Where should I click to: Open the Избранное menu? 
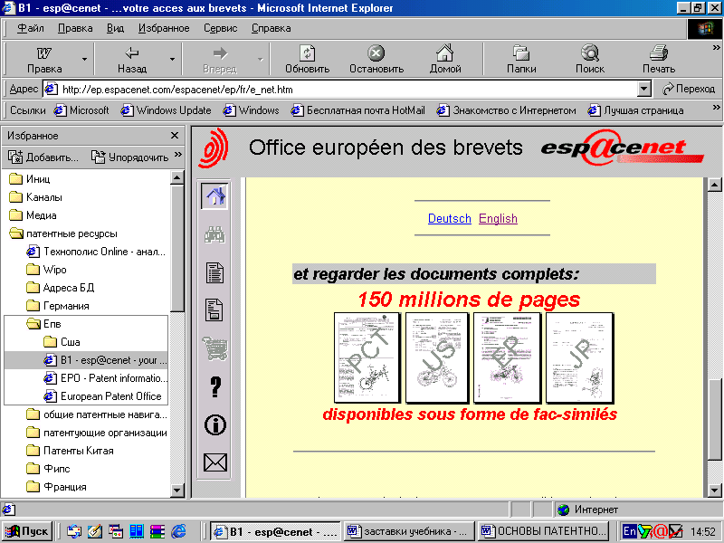pyautogui.click(x=164, y=28)
